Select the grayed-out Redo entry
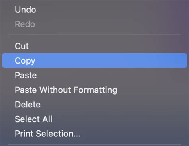 pyautogui.click(x=94, y=24)
